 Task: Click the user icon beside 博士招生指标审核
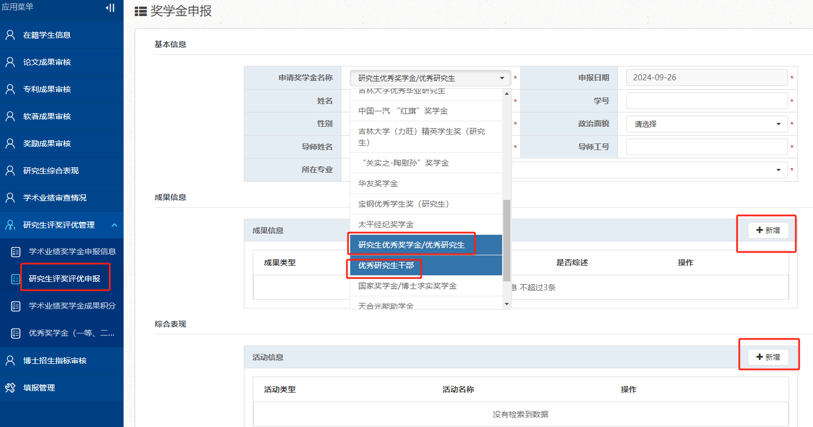click(x=10, y=361)
